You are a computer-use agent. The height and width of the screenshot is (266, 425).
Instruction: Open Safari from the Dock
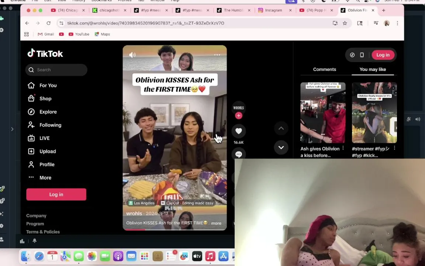point(39,256)
